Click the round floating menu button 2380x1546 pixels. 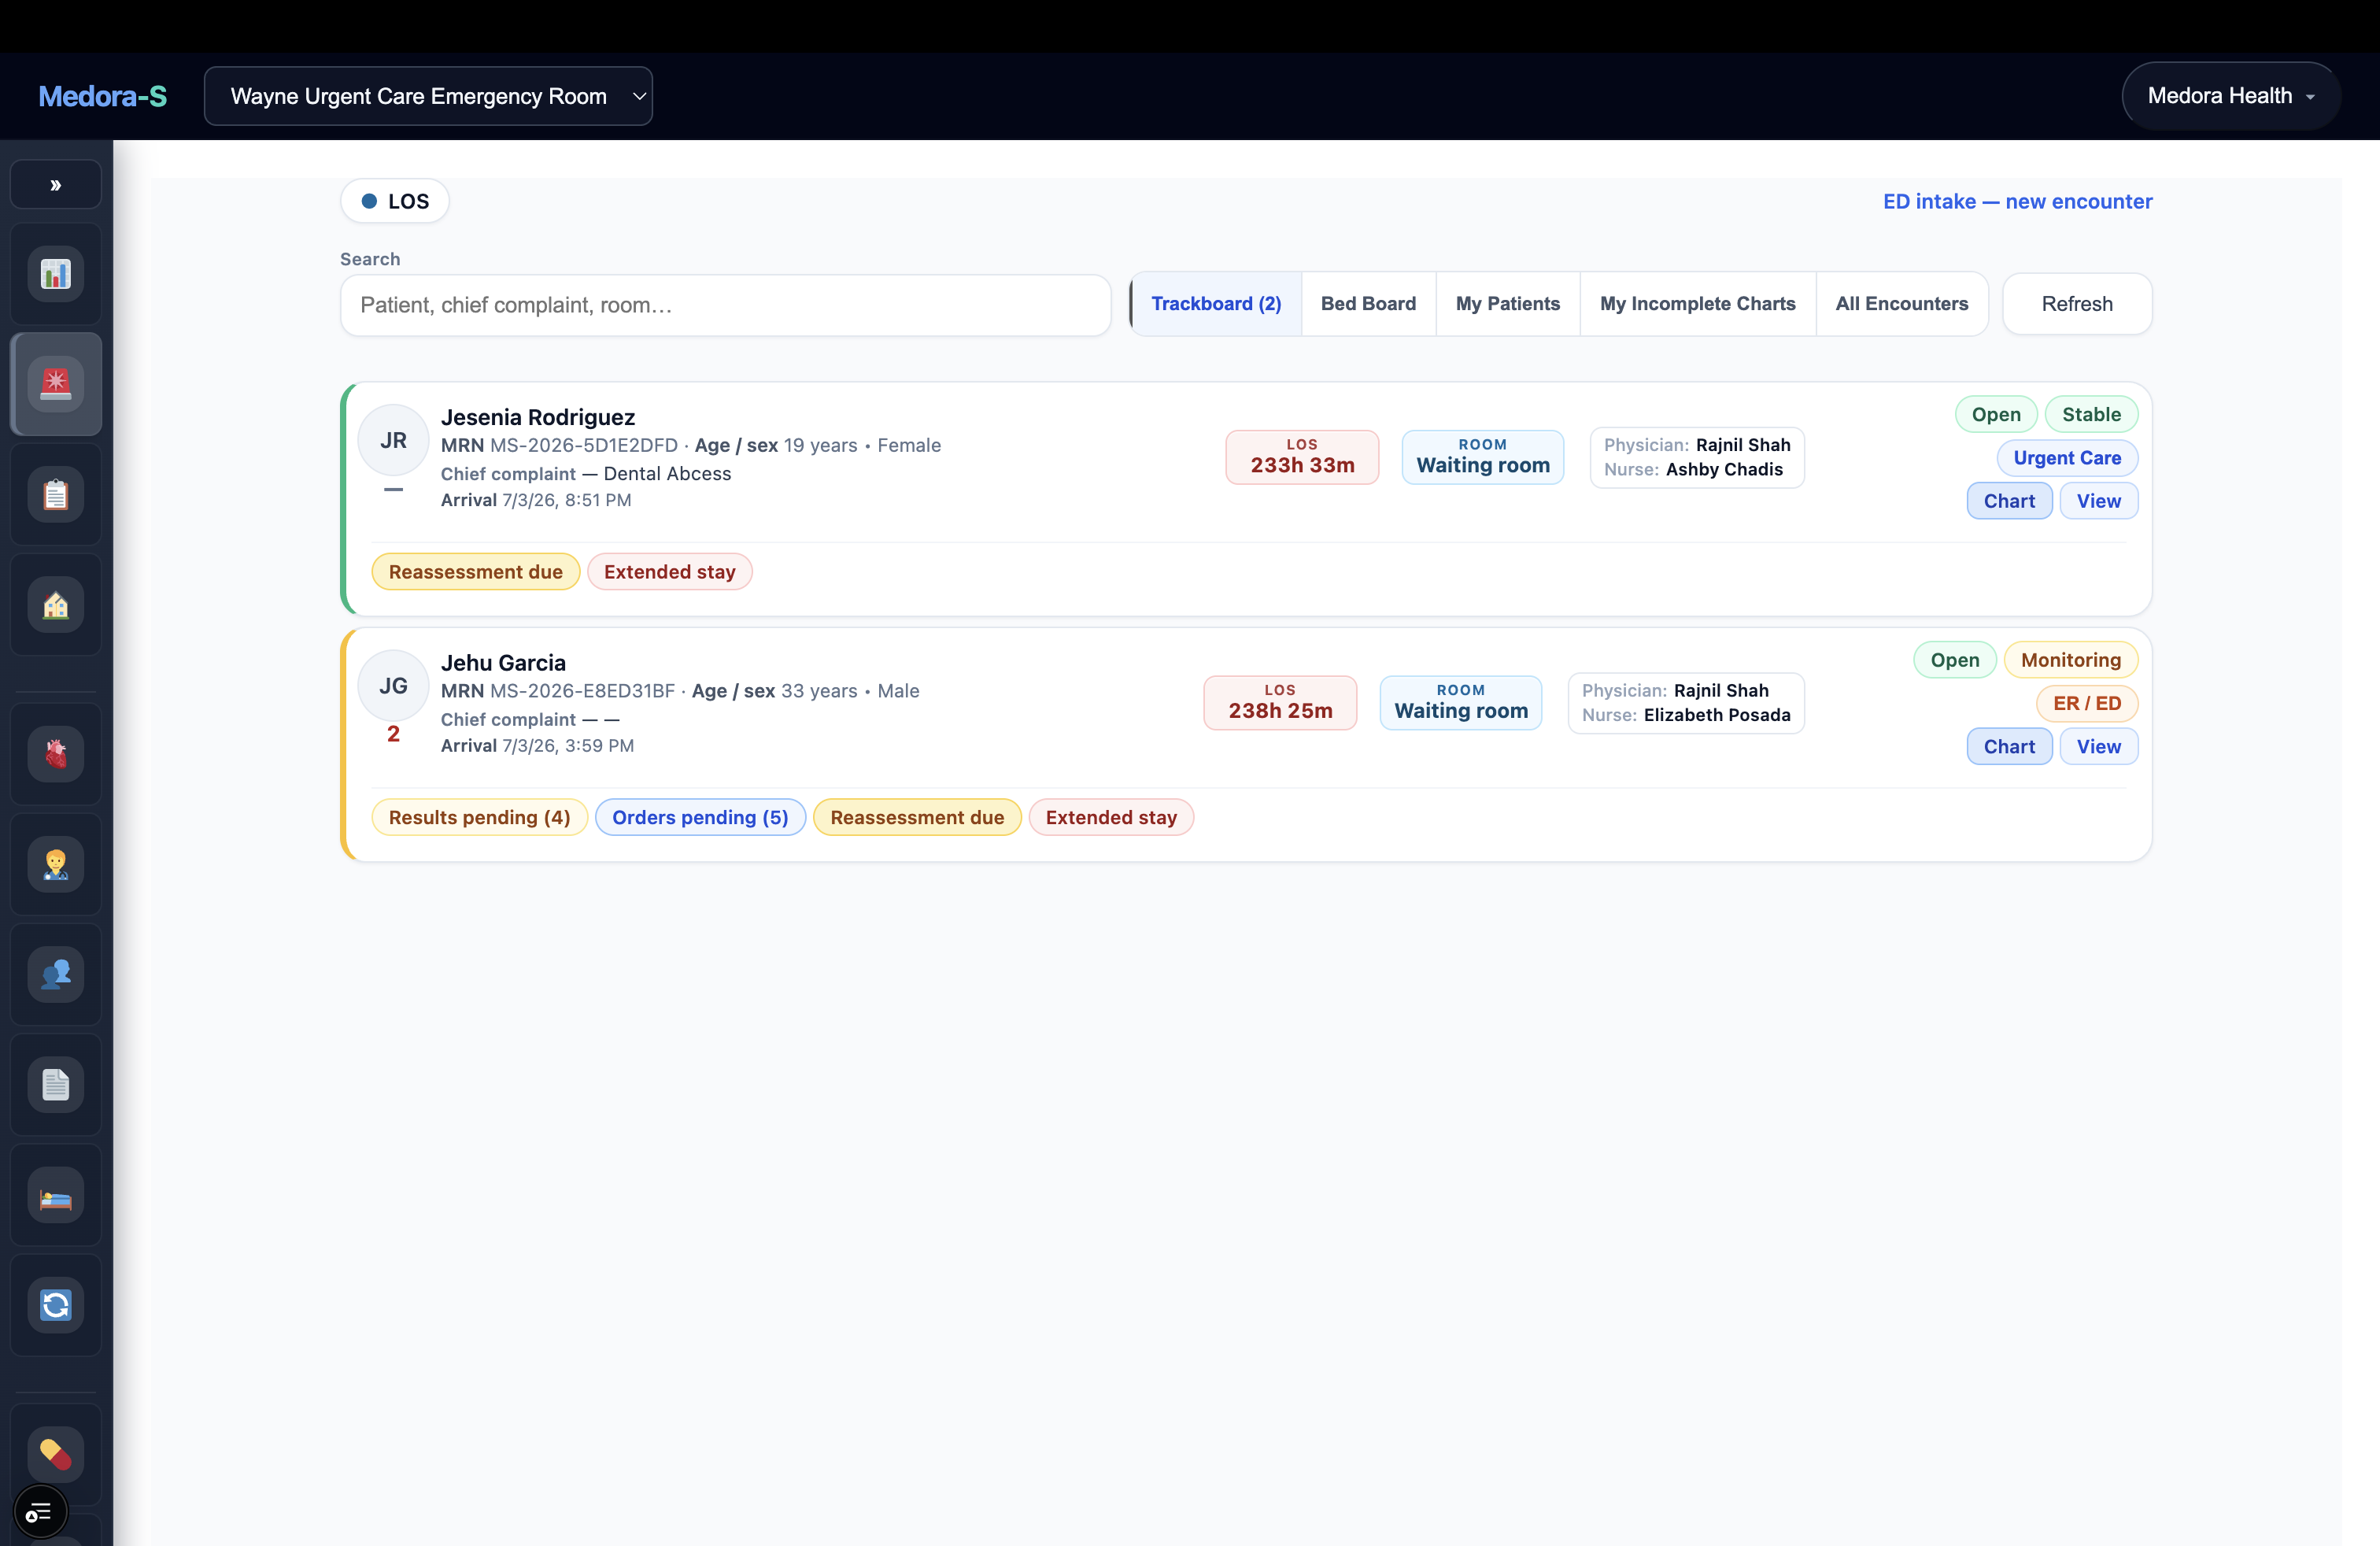coord(40,1512)
